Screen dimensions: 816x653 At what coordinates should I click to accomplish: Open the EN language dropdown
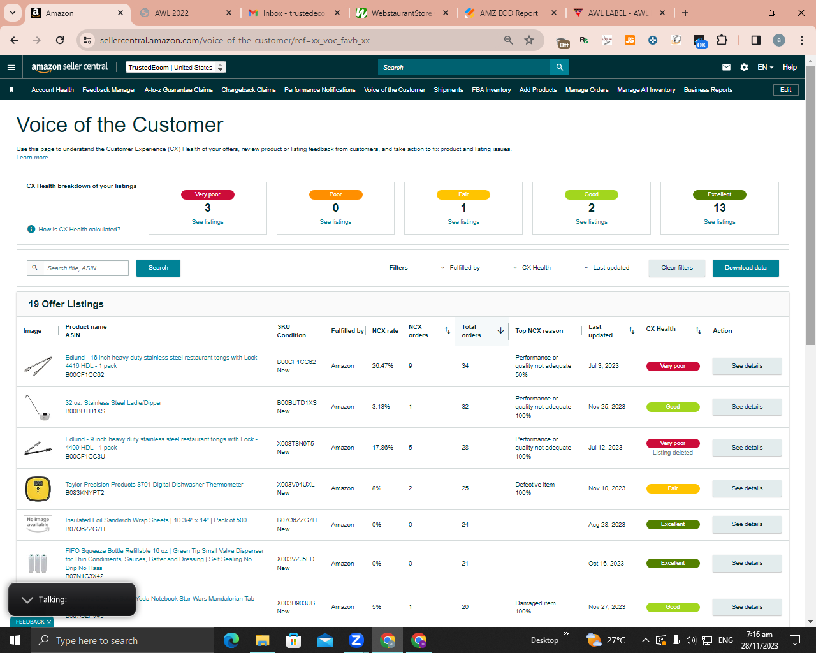point(765,67)
